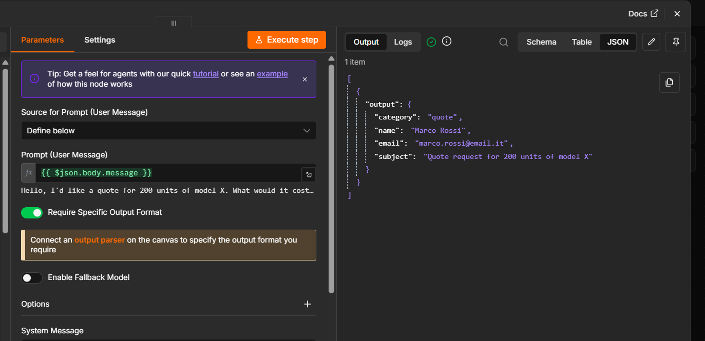Add an option with plus icon

[x=308, y=304]
